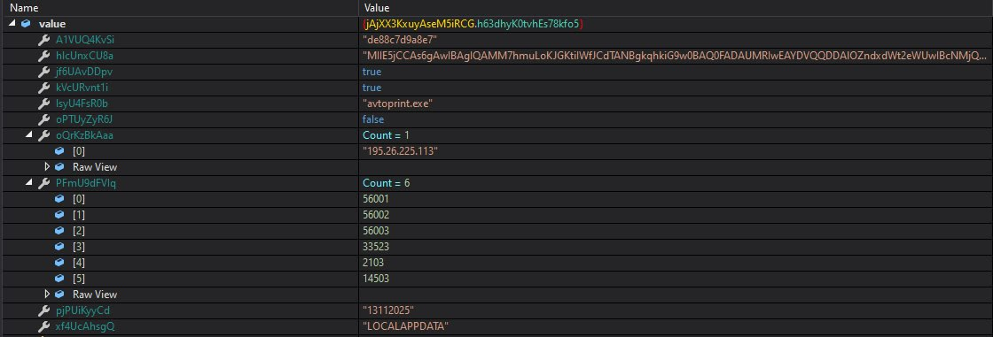Collapse the root value node
993x337 pixels.
point(12,24)
